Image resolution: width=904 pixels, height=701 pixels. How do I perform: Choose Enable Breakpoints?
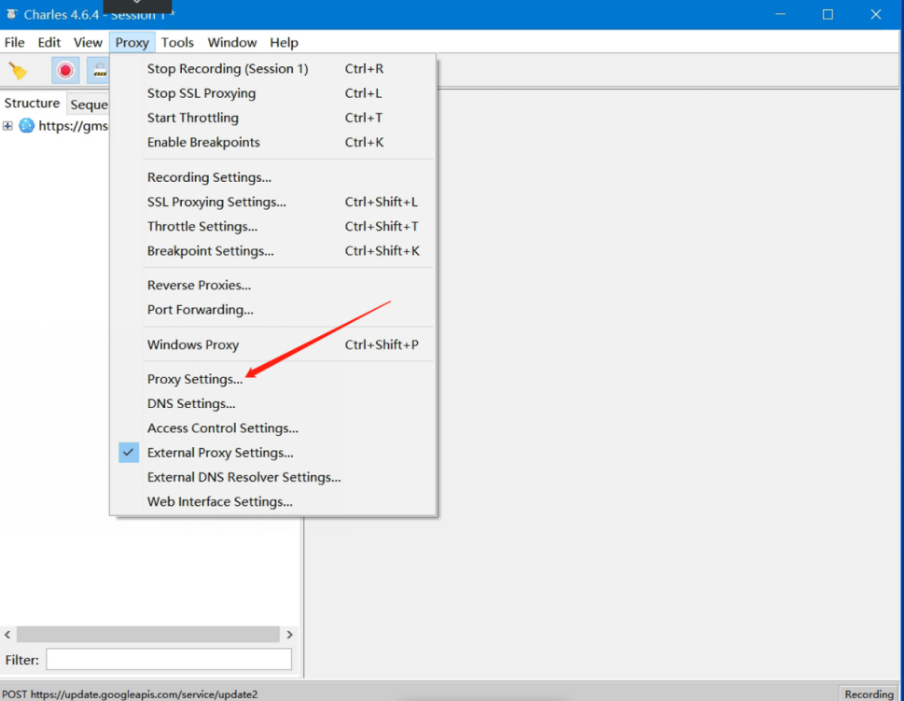[x=272, y=143]
